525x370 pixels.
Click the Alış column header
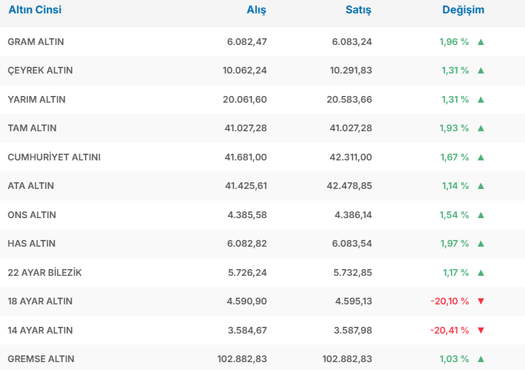tap(256, 10)
